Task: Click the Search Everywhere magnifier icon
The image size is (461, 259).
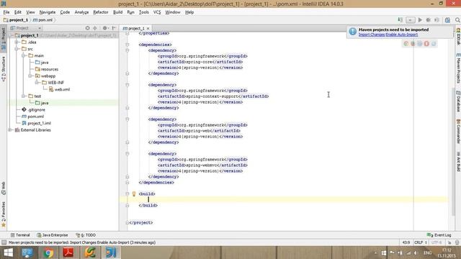Action: pos(457,20)
